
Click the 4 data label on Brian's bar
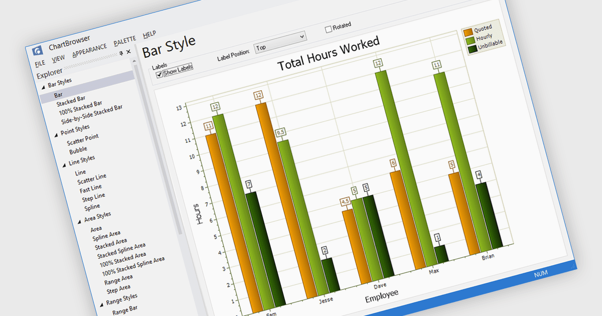479,175
